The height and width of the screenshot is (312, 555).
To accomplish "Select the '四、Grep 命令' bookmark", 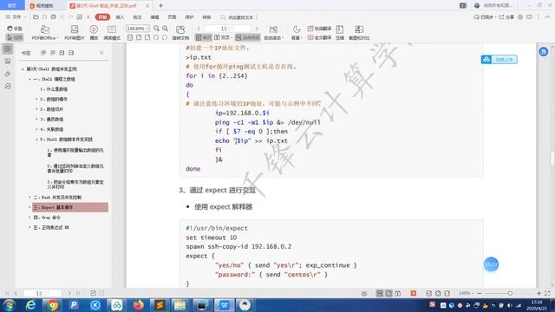I will [x=47, y=218].
